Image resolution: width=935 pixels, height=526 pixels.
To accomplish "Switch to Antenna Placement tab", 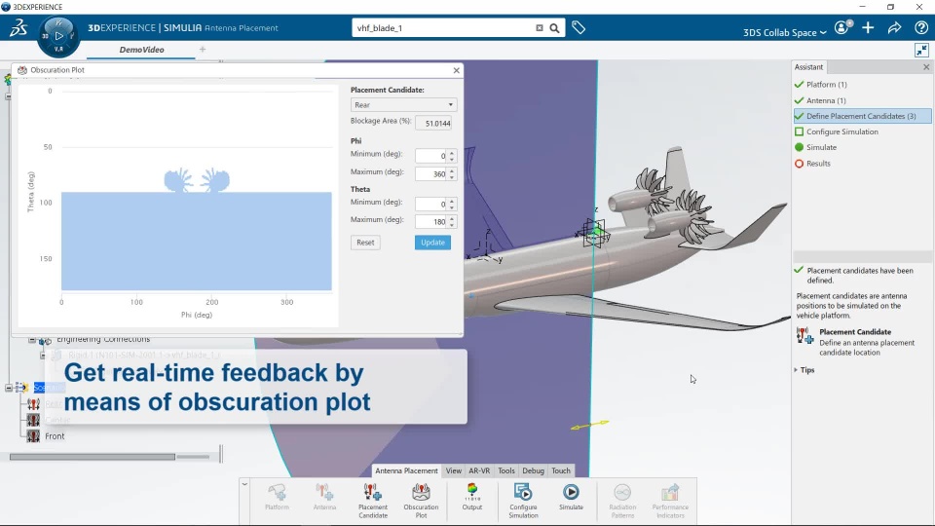I will [x=406, y=470].
